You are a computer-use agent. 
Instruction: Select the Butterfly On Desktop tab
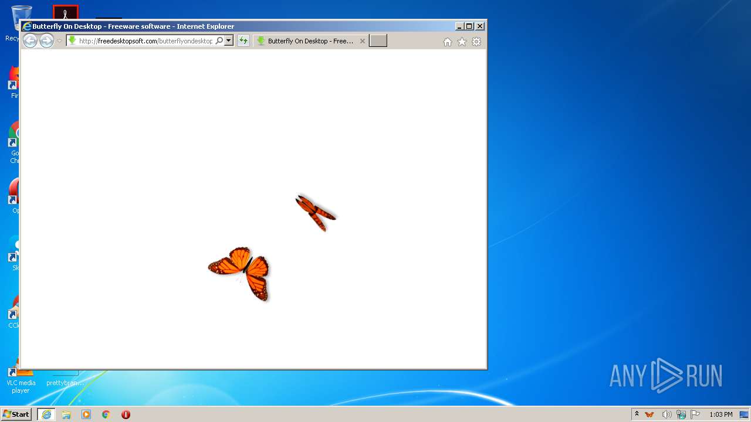[x=310, y=41]
